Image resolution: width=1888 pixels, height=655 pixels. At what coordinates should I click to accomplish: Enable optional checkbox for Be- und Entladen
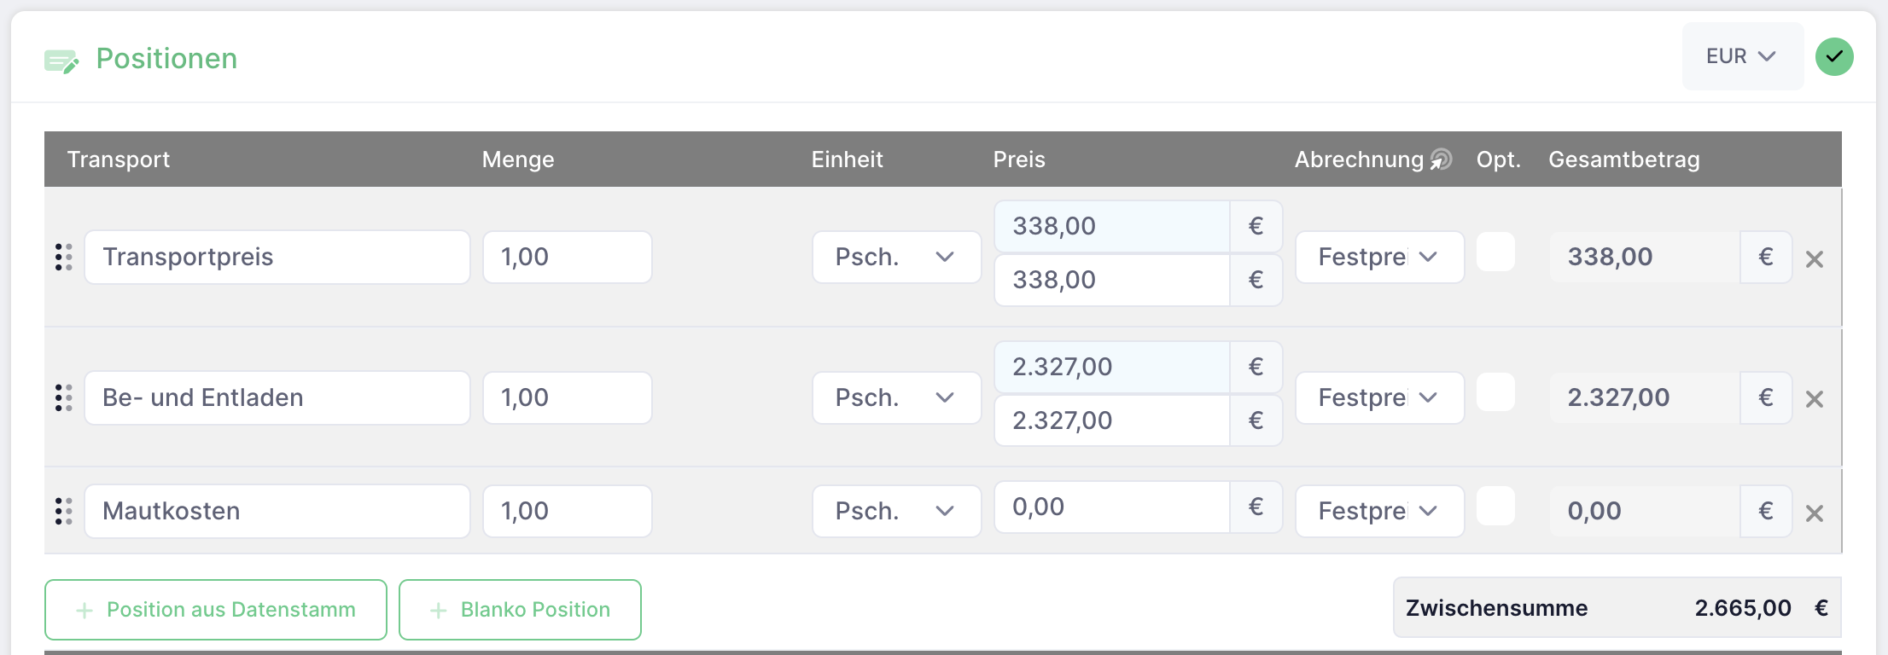pos(1496,392)
